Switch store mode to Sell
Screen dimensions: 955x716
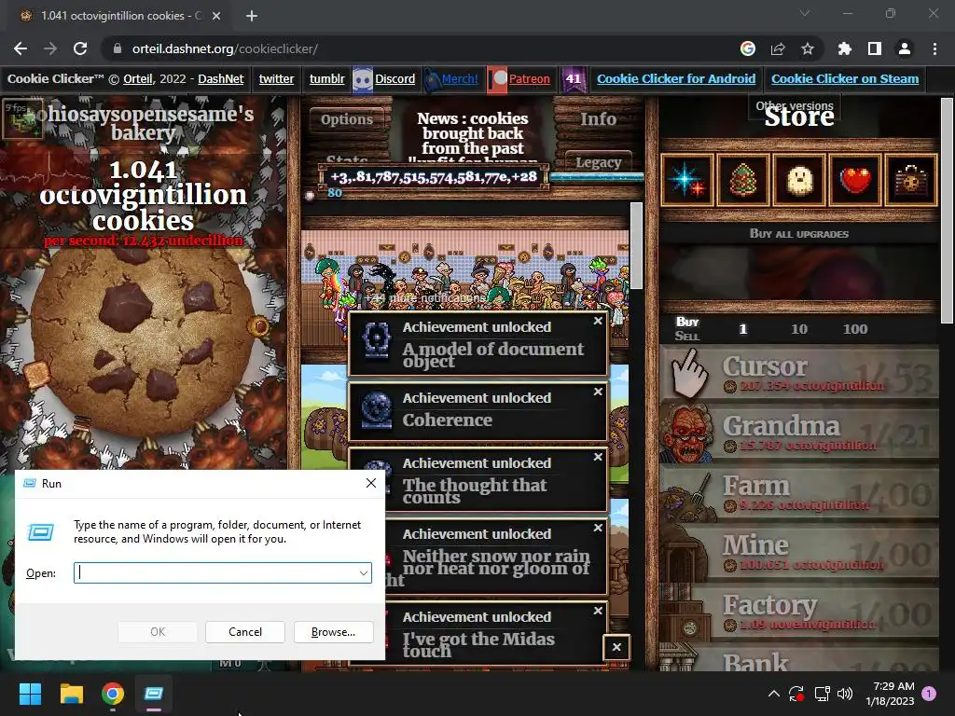point(687,336)
